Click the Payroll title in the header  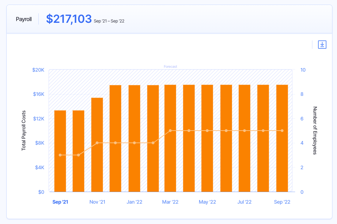(24, 19)
